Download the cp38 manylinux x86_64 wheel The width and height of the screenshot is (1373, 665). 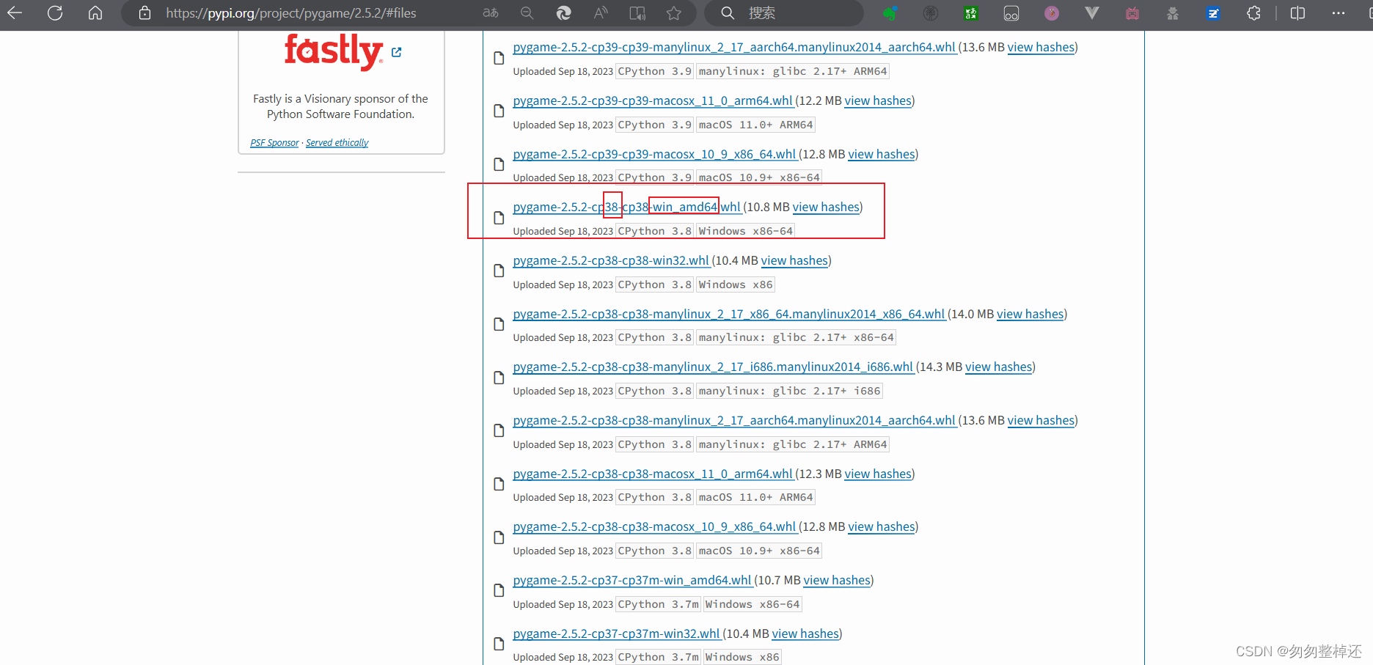(729, 314)
